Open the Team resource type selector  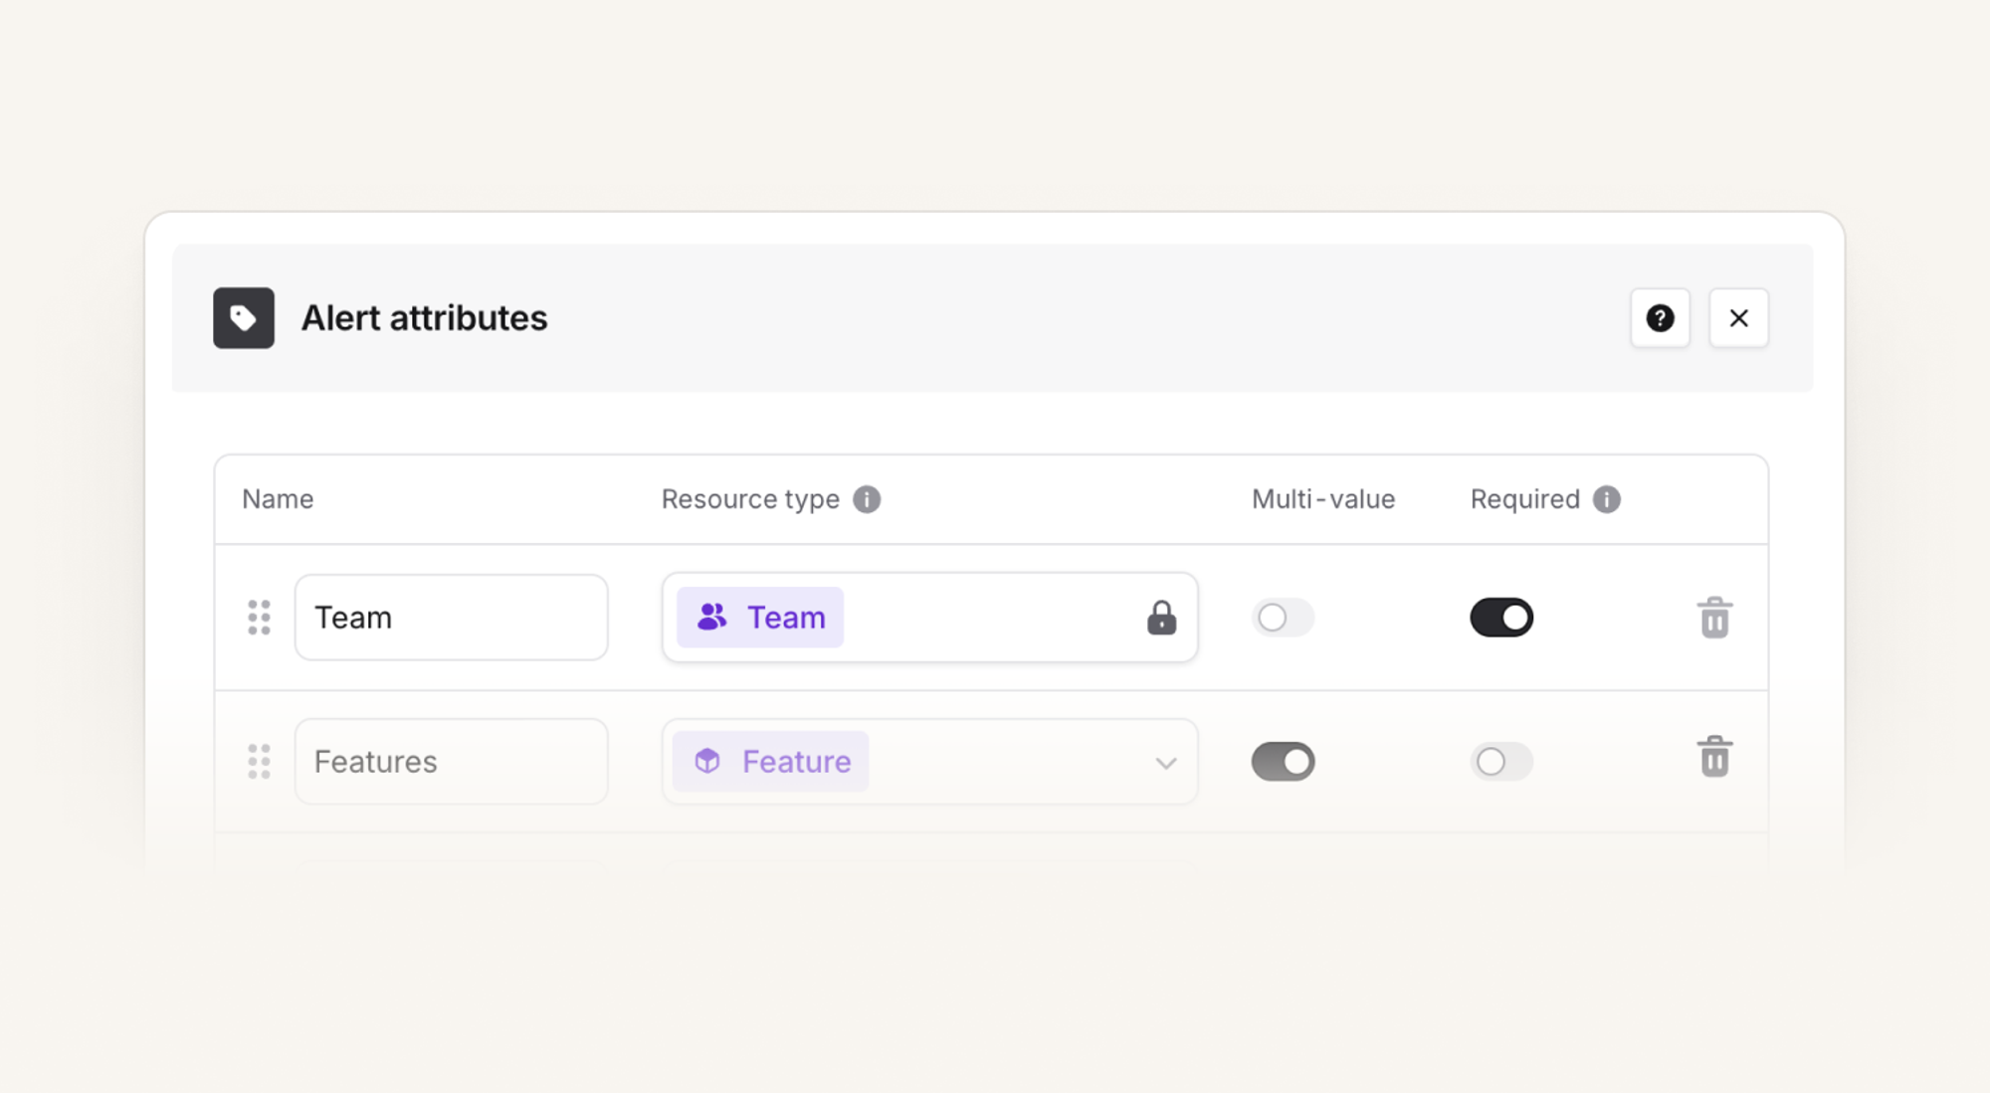(x=929, y=618)
